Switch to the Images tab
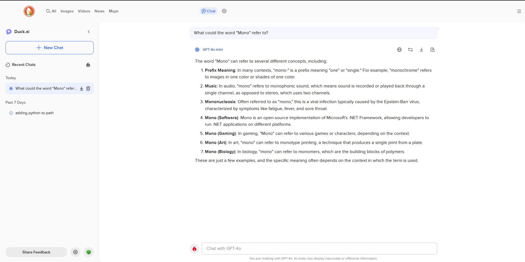This screenshot has height=262, width=525. click(x=67, y=11)
